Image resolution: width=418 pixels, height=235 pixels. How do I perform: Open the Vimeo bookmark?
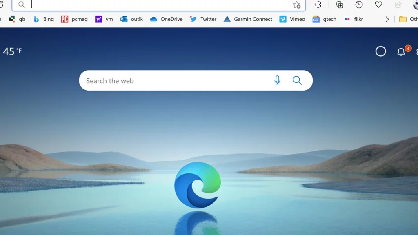coord(292,19)
